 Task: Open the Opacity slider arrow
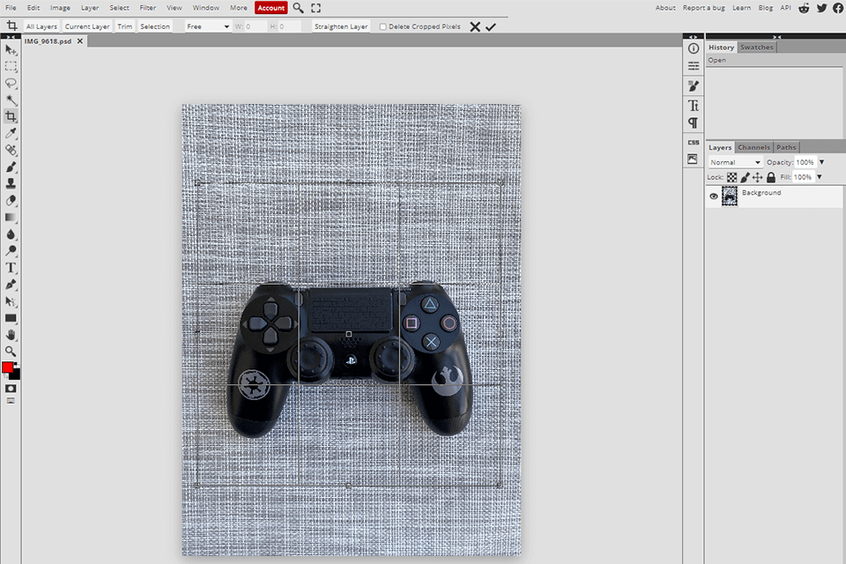point(821,162)
